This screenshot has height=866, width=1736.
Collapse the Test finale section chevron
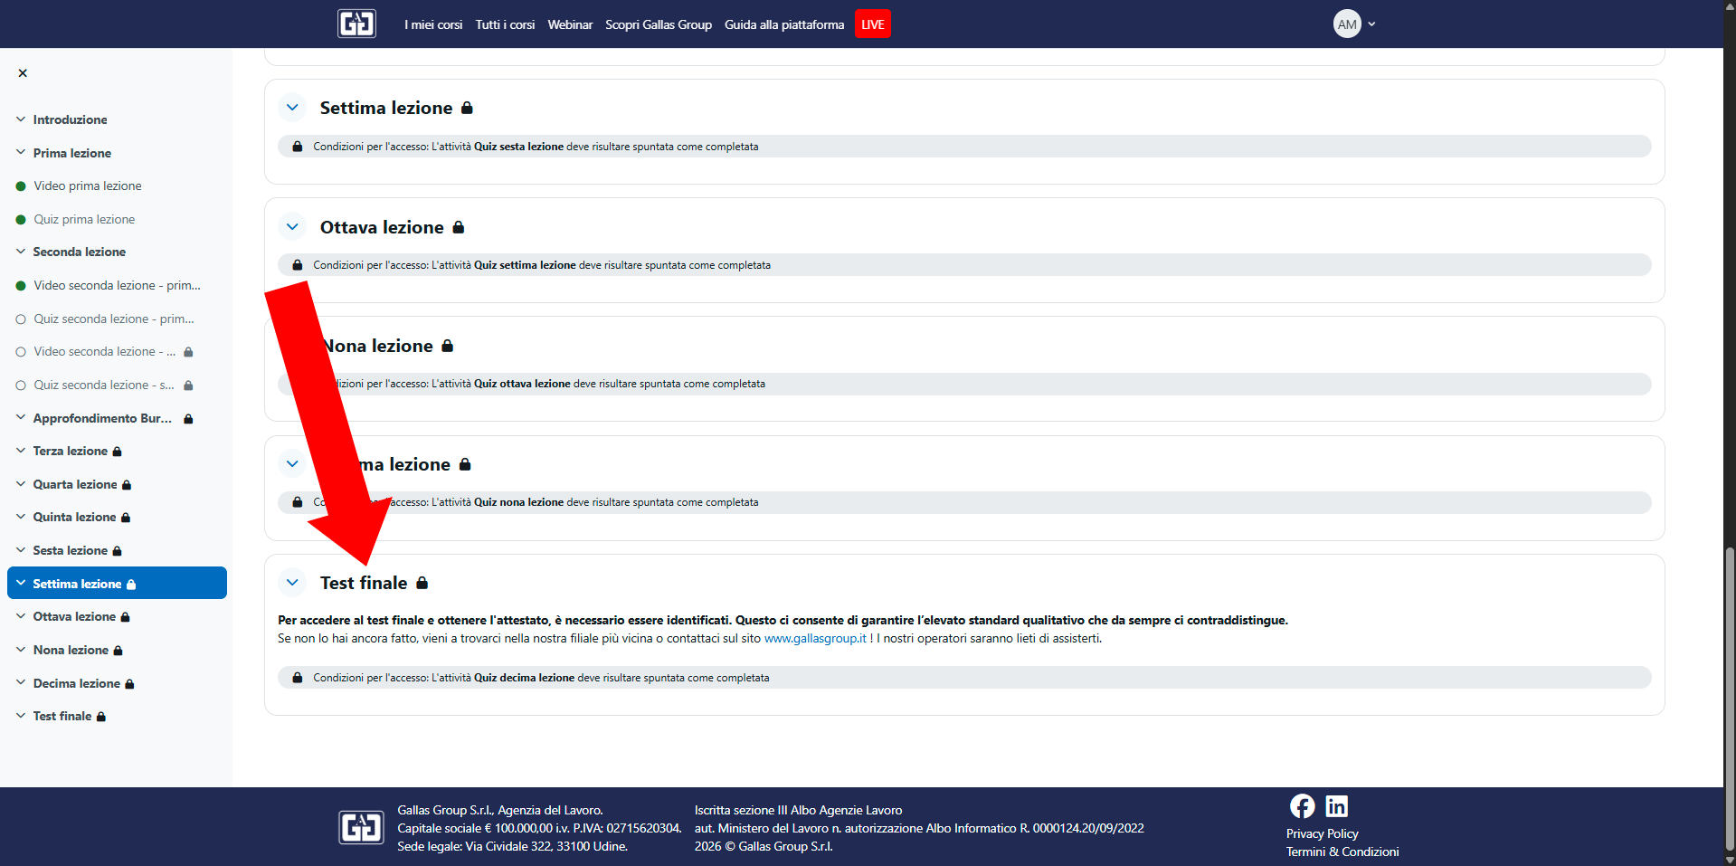click(292, 583)
